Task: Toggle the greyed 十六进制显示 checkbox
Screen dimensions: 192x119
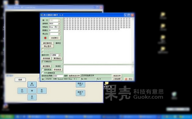Action: click(43, 52)
